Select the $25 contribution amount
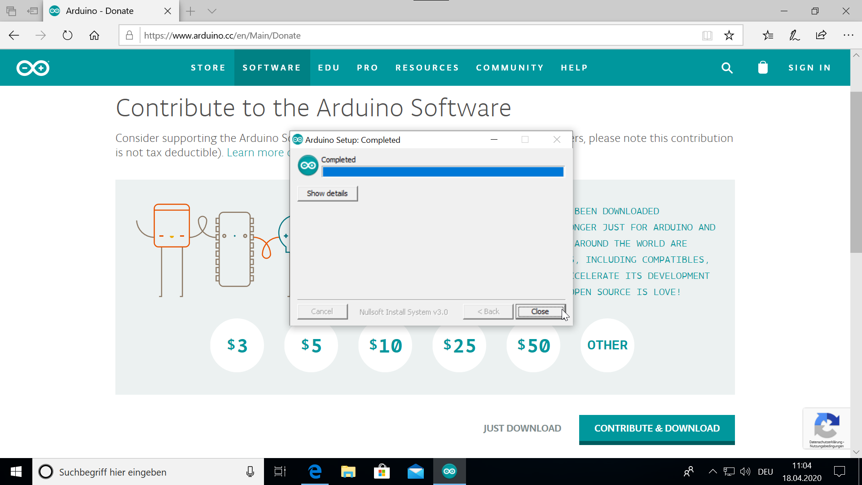 point(459,345)
